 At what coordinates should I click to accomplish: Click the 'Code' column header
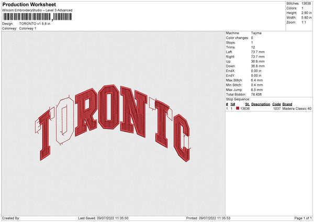pos(276,104)
